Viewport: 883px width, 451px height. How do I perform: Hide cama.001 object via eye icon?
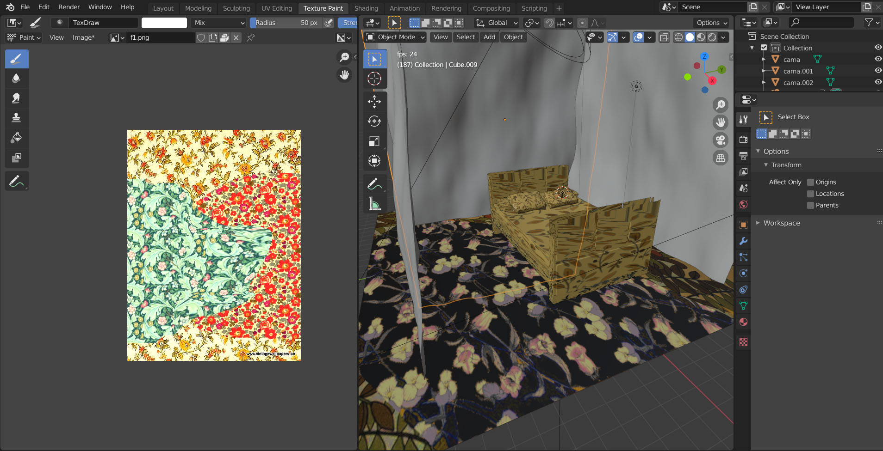click(x=877, y=71)
